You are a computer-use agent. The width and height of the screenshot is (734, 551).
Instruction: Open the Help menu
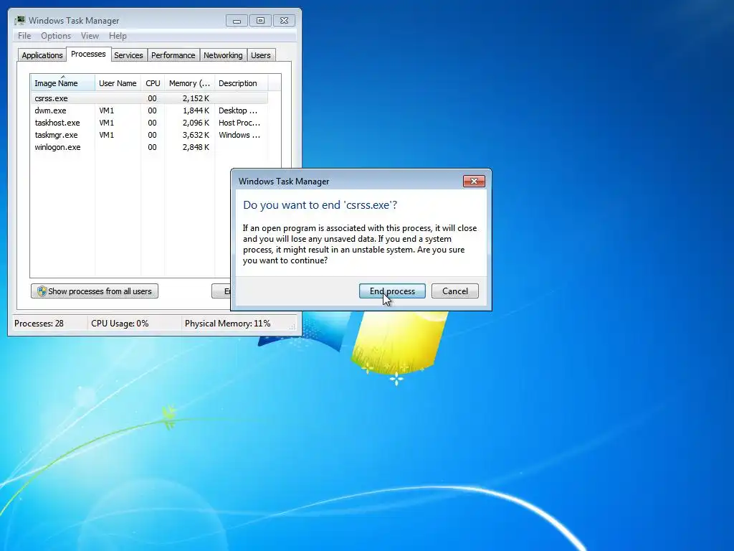tap(118, 36)
